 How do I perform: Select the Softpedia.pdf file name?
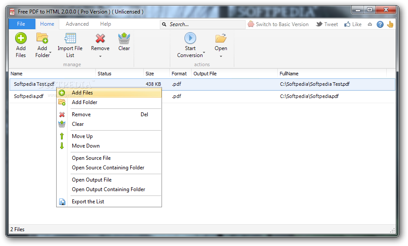pos(29,96)
